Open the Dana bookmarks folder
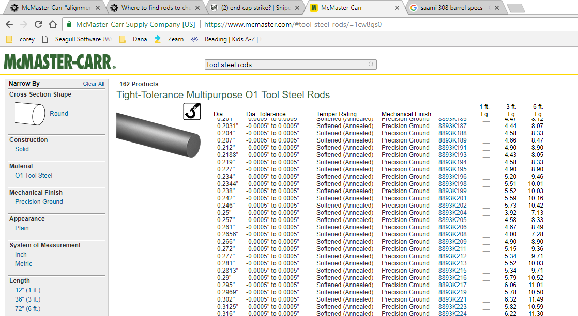Image resolution: width=578 pixels, height=316 pixels. pos(133,39)
